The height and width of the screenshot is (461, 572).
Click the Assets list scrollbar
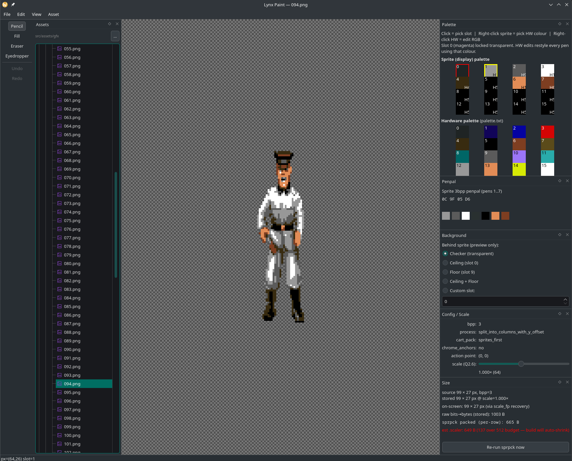coord(116,225)
